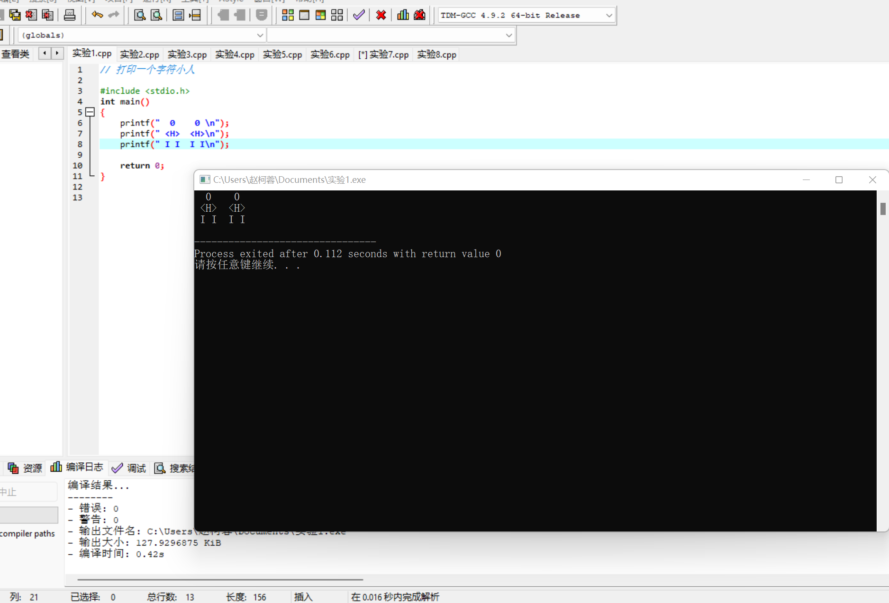Switch to 实验5.cpp editor tab
The height and width of the screenshot is (603, 889).
pos(282,54)
